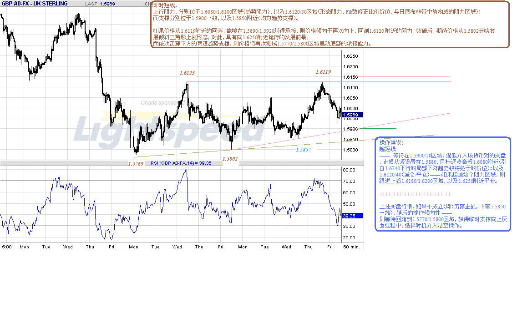This screenshot has height=333, width=512.
Task: Click the short green line at 1.5900
Action: pyautogui.click(x=379, y=128)
